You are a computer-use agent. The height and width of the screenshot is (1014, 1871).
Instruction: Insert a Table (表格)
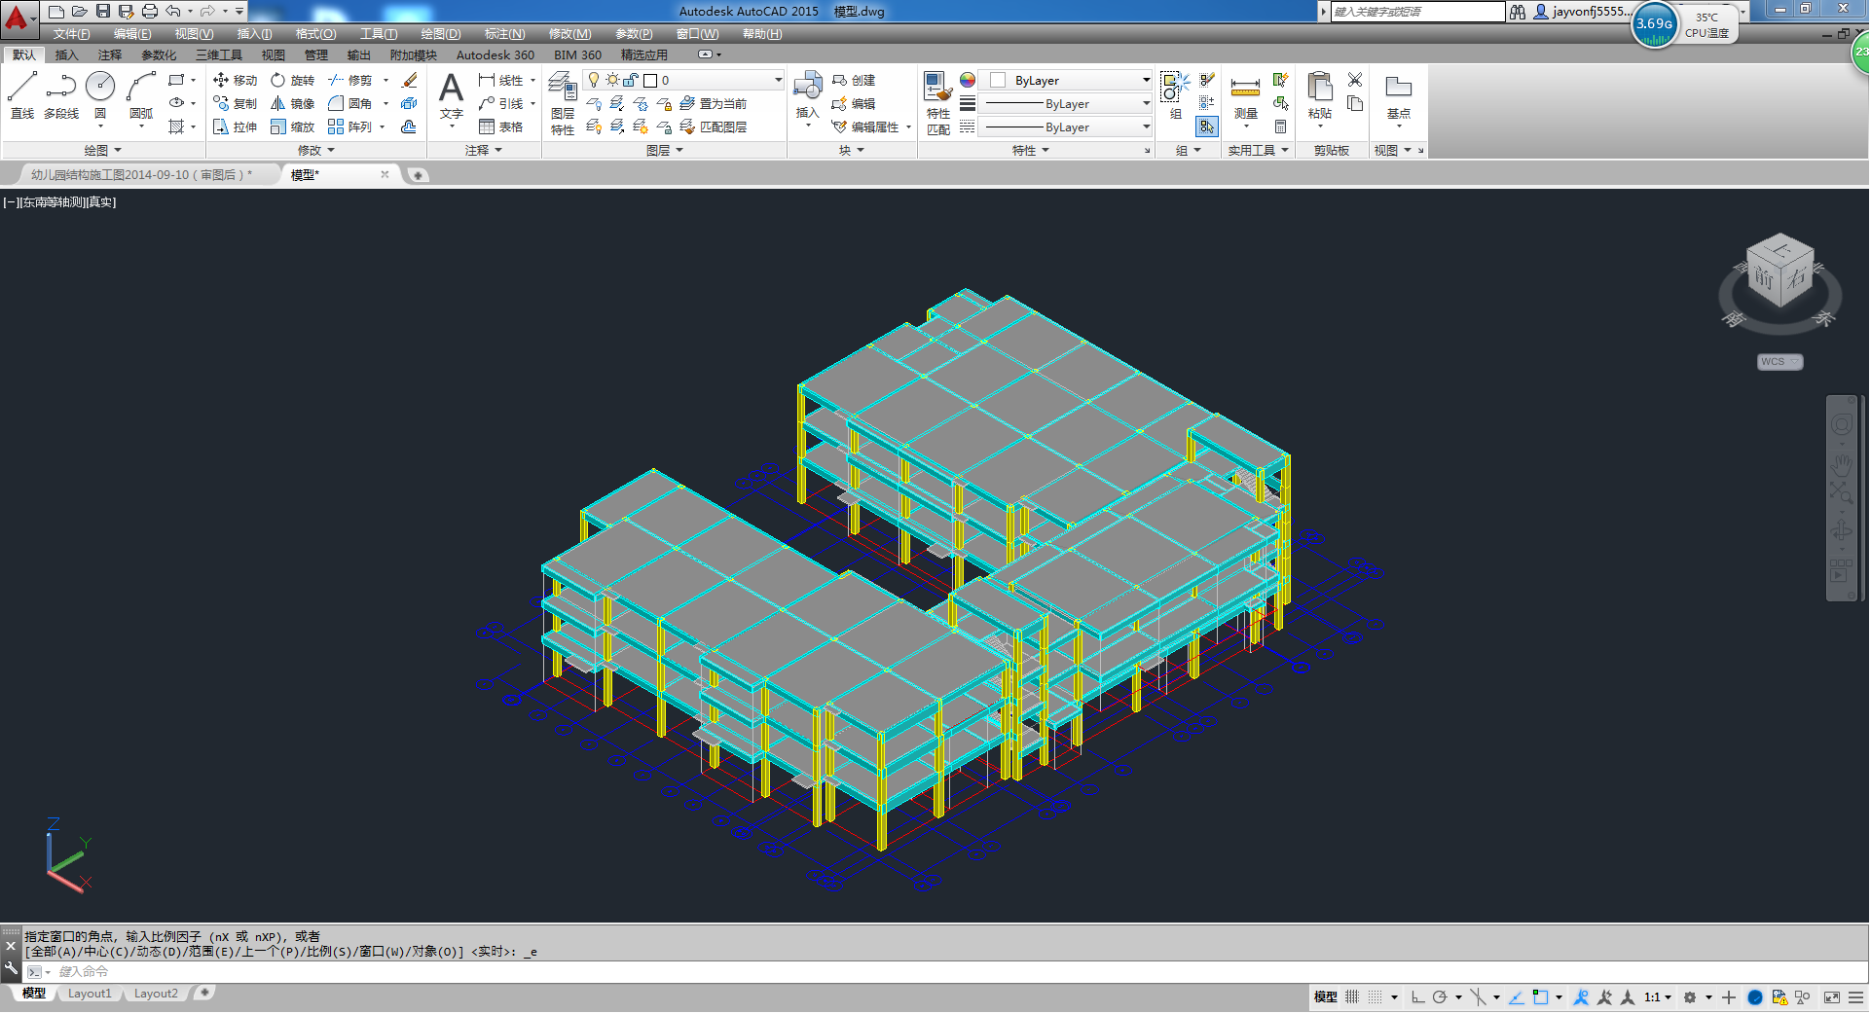click(501, 127)
